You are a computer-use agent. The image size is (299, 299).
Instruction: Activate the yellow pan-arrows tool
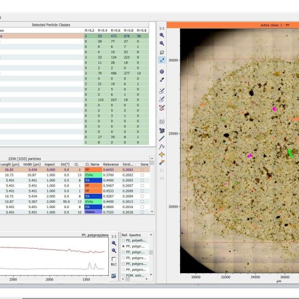coord(162,154)
